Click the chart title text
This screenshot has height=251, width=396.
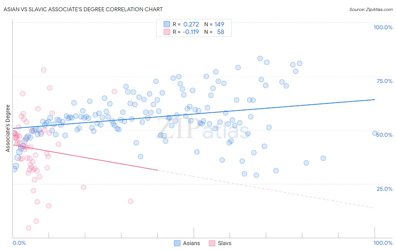click(83, 9)
